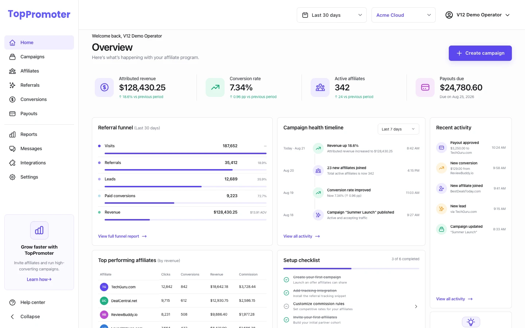Click the Create campaign button
The image size is (525, 328).
tap(480, 53)
